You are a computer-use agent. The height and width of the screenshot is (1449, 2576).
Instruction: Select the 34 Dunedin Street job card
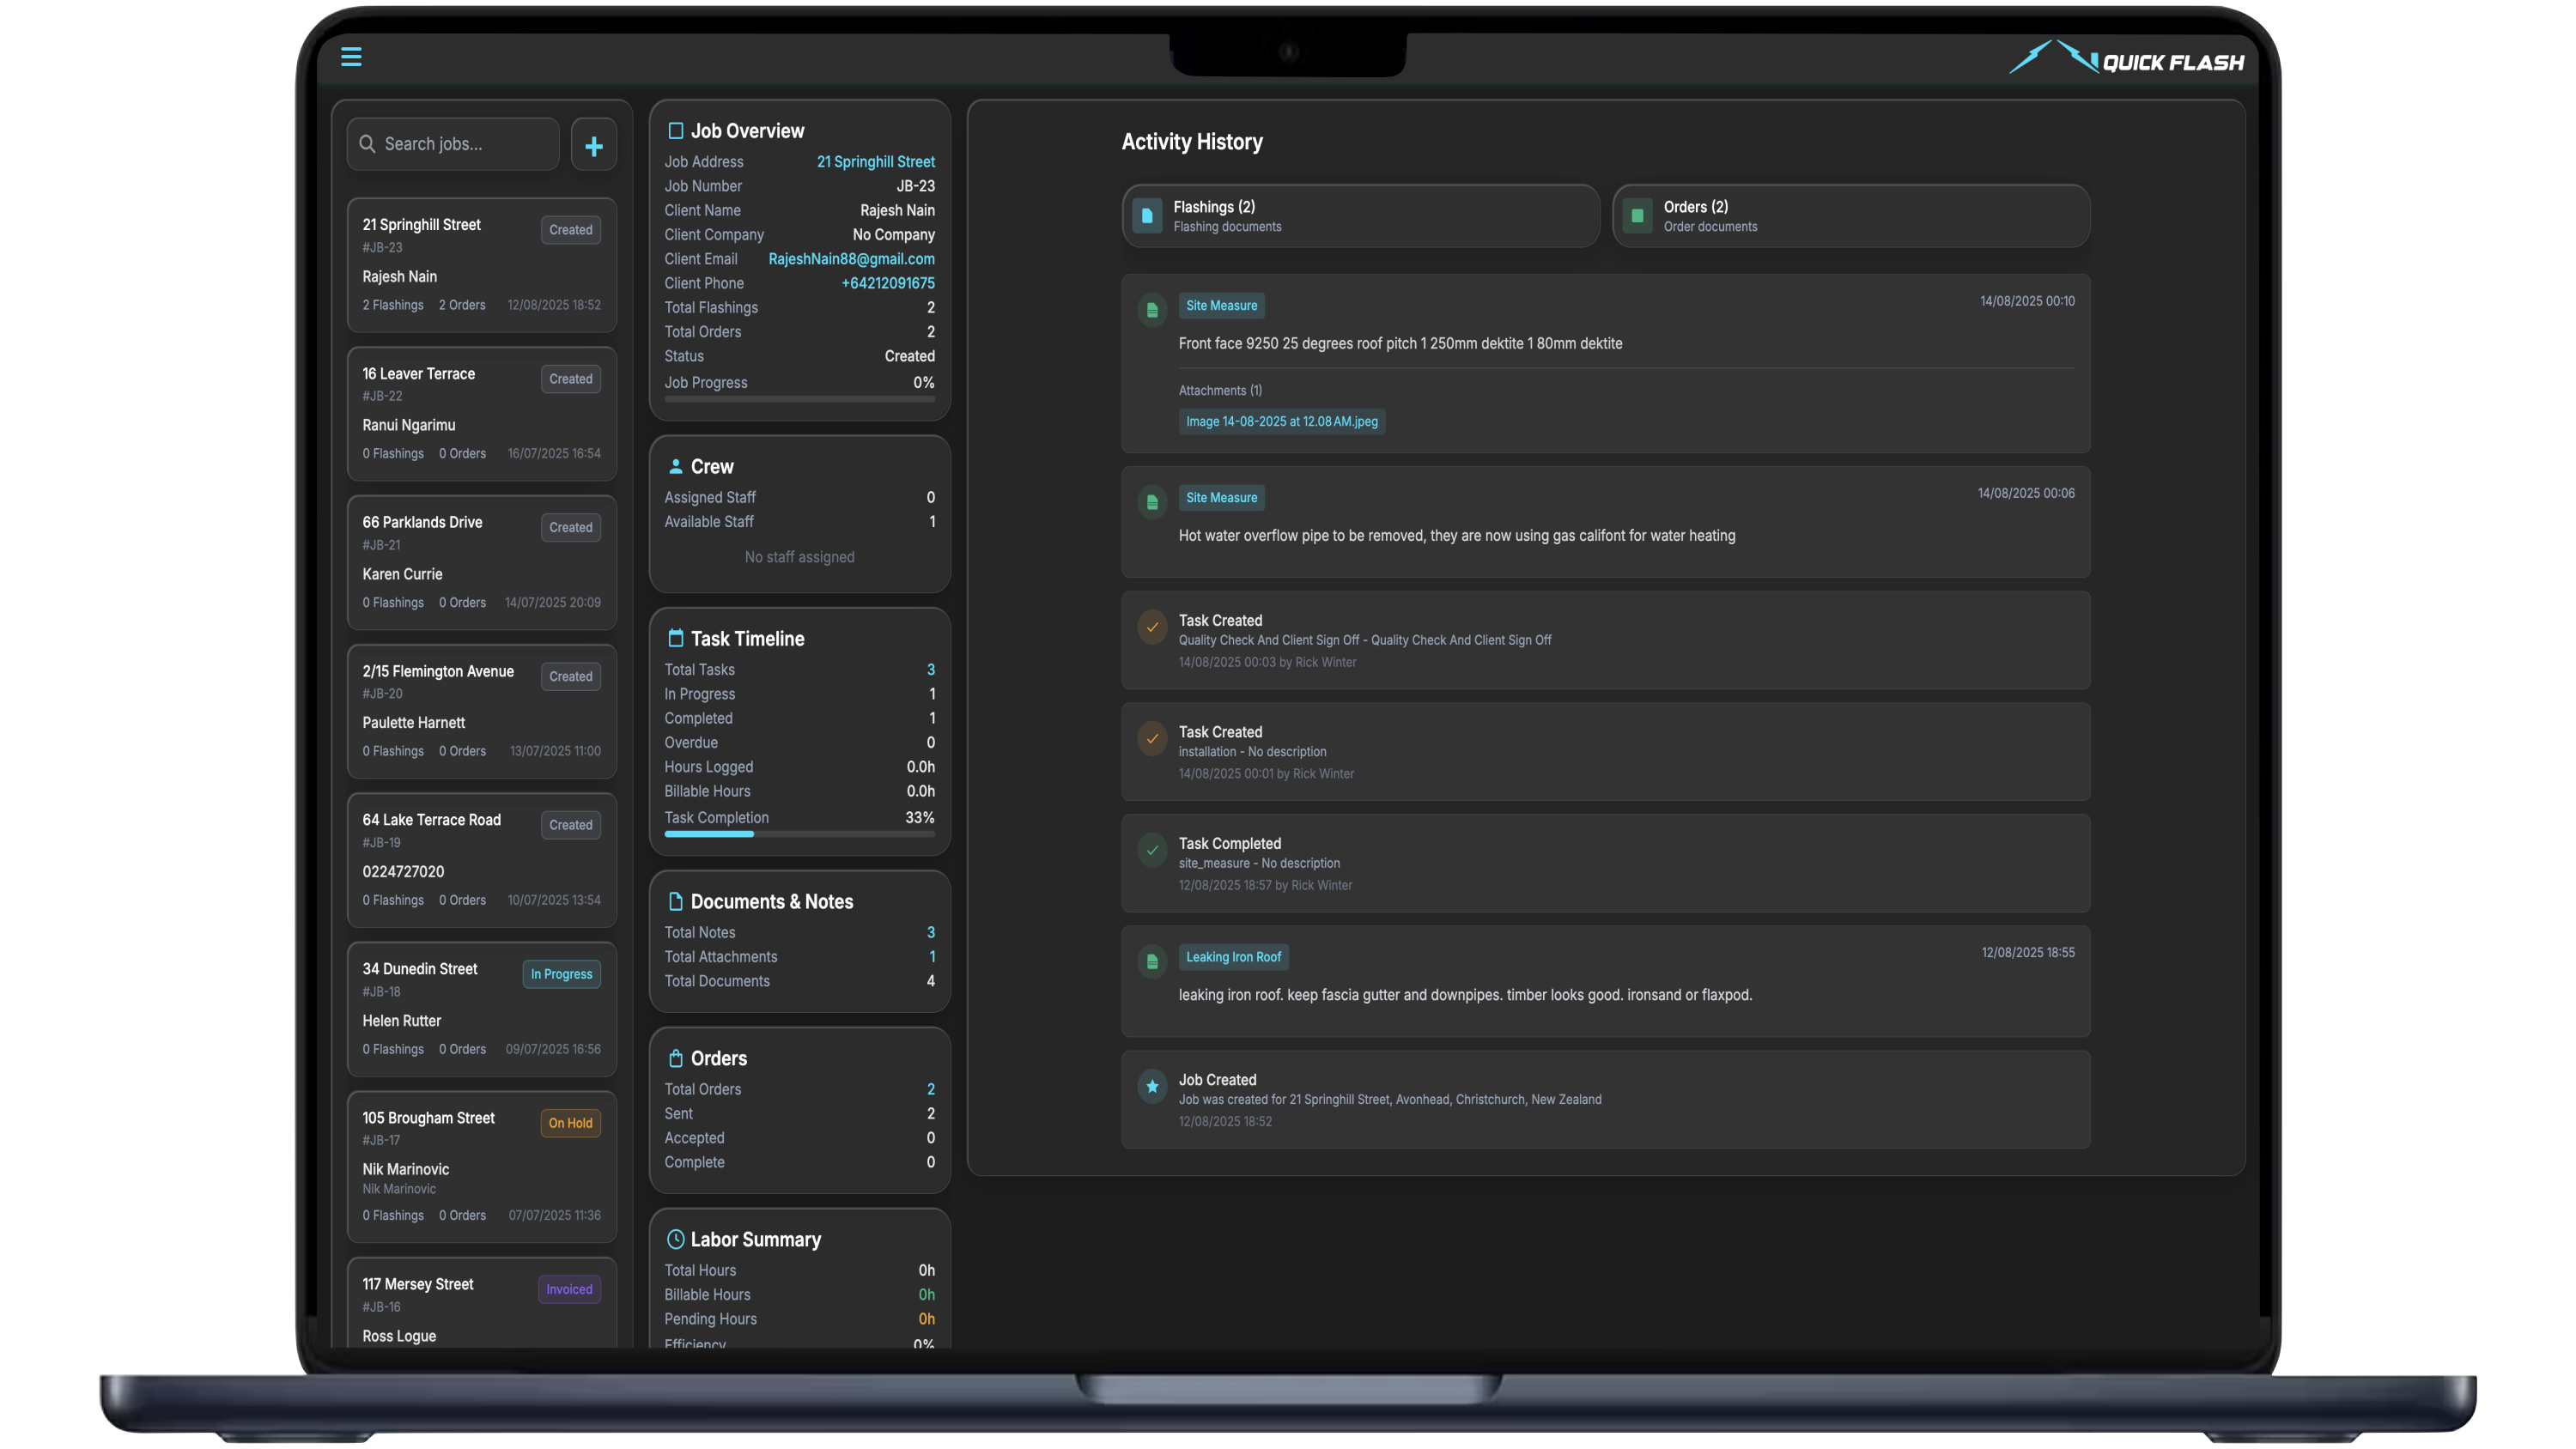pos(481,1008)
